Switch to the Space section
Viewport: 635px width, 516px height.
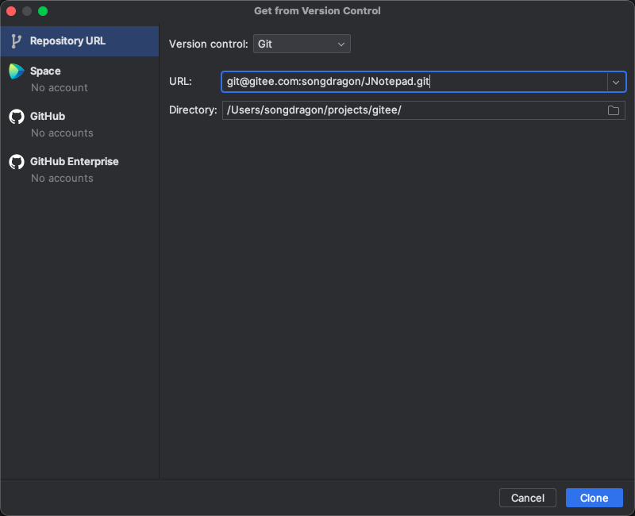point(45,71)
